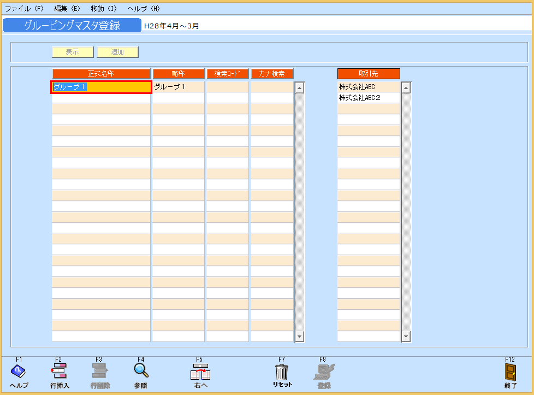Click scroll down arrow of 取引先 list
Viewport: 534px width, 395px height.
tap(406, 337)
